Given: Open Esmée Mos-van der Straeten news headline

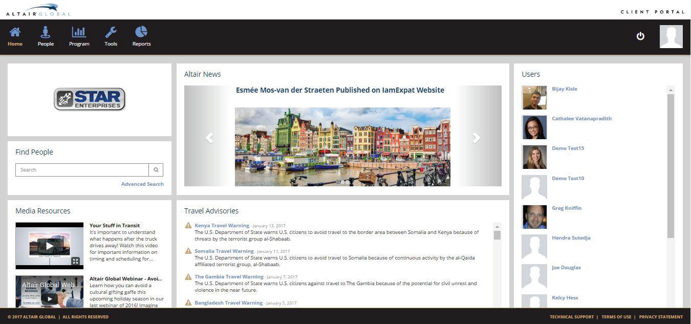Looking at the screenshot, I should pos(340,90).
